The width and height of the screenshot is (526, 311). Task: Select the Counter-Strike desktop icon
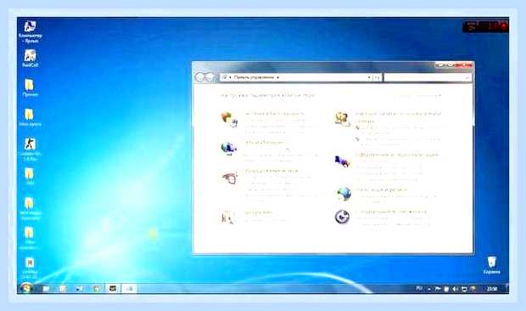pos(30,149)
